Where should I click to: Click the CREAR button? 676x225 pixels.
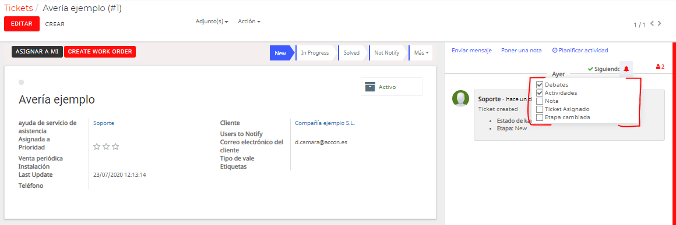[55, 24]
